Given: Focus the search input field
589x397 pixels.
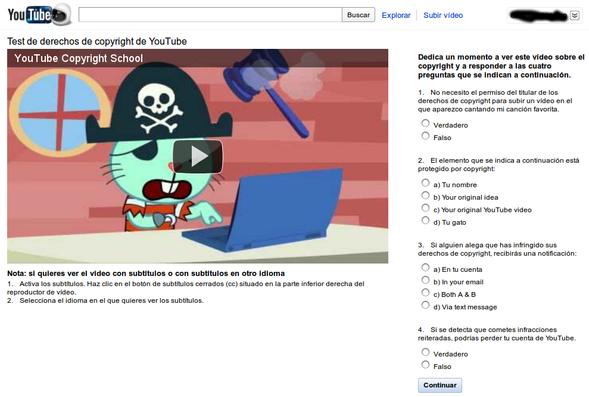Looking at the screenshot, I should pos(210,15).
